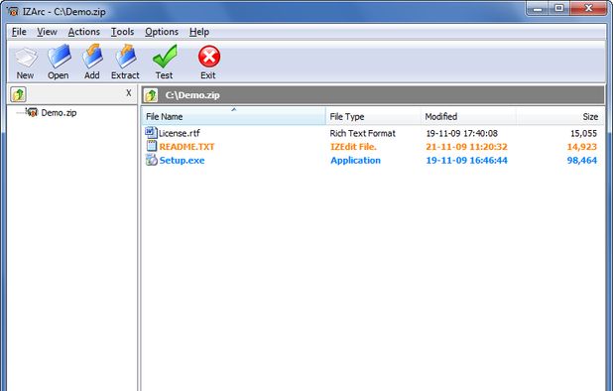Screen dimensions: 613x391
Task: Click the New archive toolbar icon
Action: pos(26,58)
